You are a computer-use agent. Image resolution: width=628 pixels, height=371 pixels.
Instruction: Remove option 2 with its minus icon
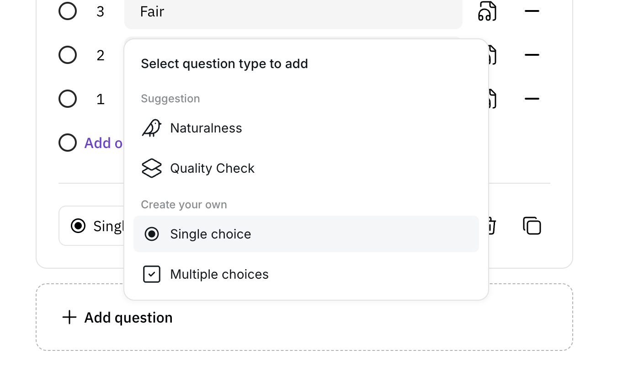click(x=532, y=55)
